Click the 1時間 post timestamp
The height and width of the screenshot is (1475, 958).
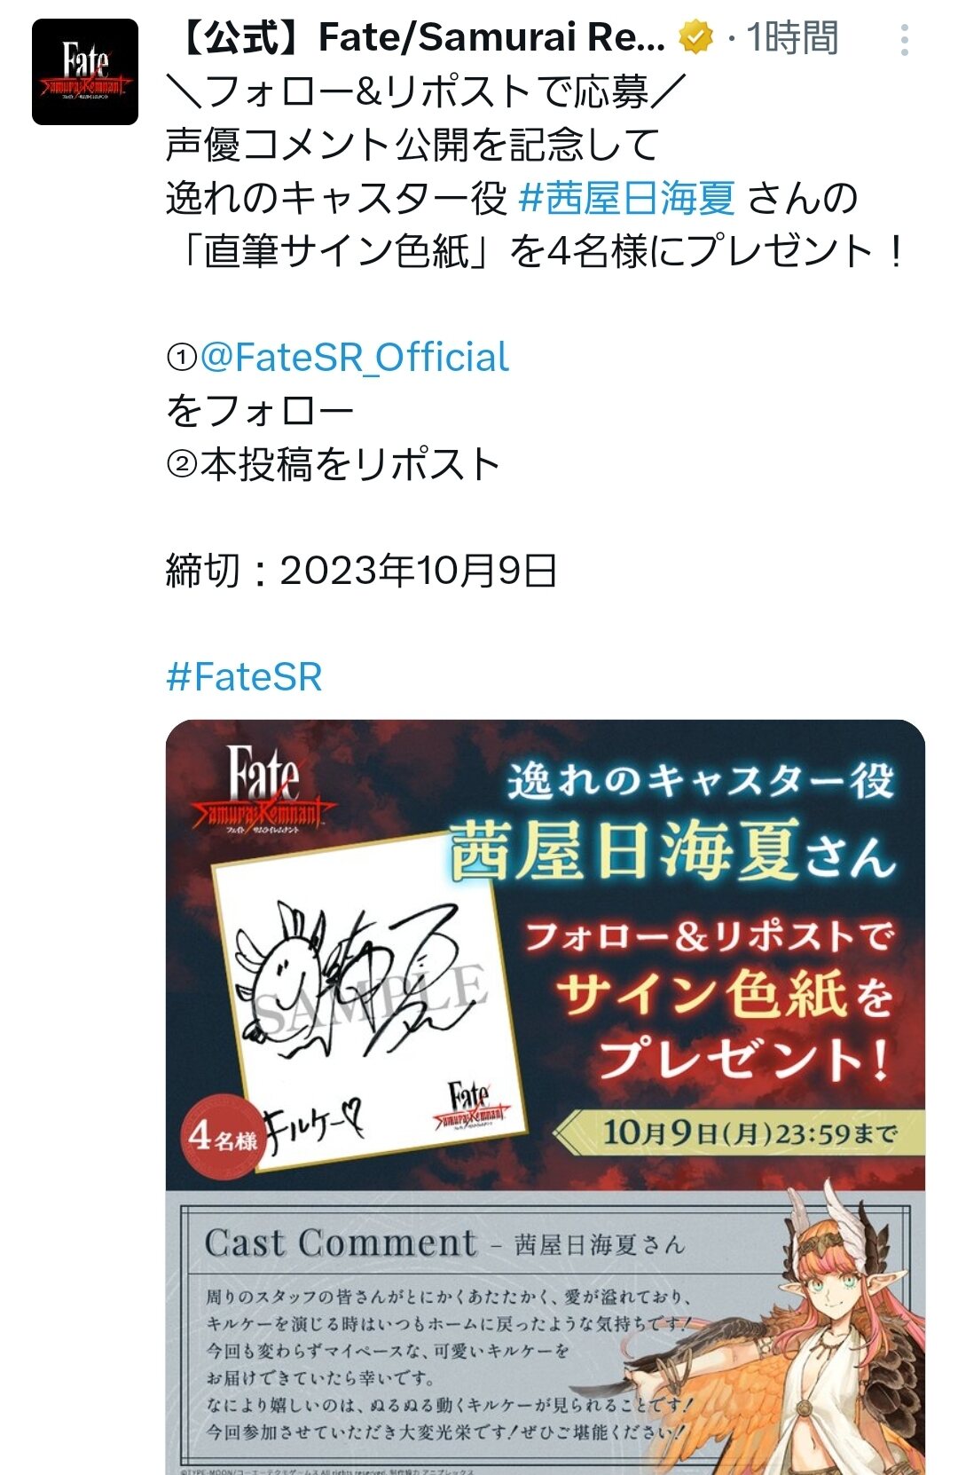coord(791,38)
